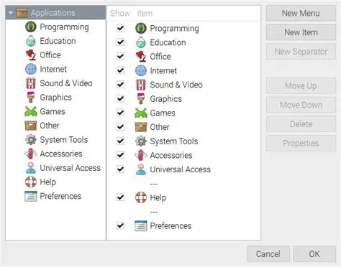341x267 pixels.
Task: Click the Help lifebuoy icon in the left tree
Action: (31, 182)
